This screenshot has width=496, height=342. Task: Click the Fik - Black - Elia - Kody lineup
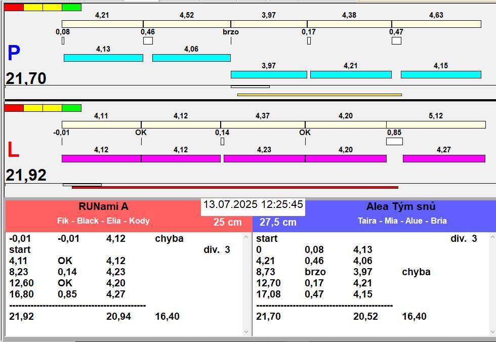pyautogui.click(x=103, y=221)
